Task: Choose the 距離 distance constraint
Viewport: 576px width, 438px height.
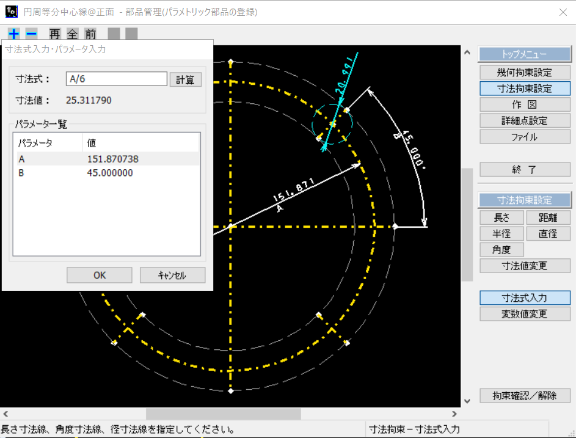Action: point(548,217)
